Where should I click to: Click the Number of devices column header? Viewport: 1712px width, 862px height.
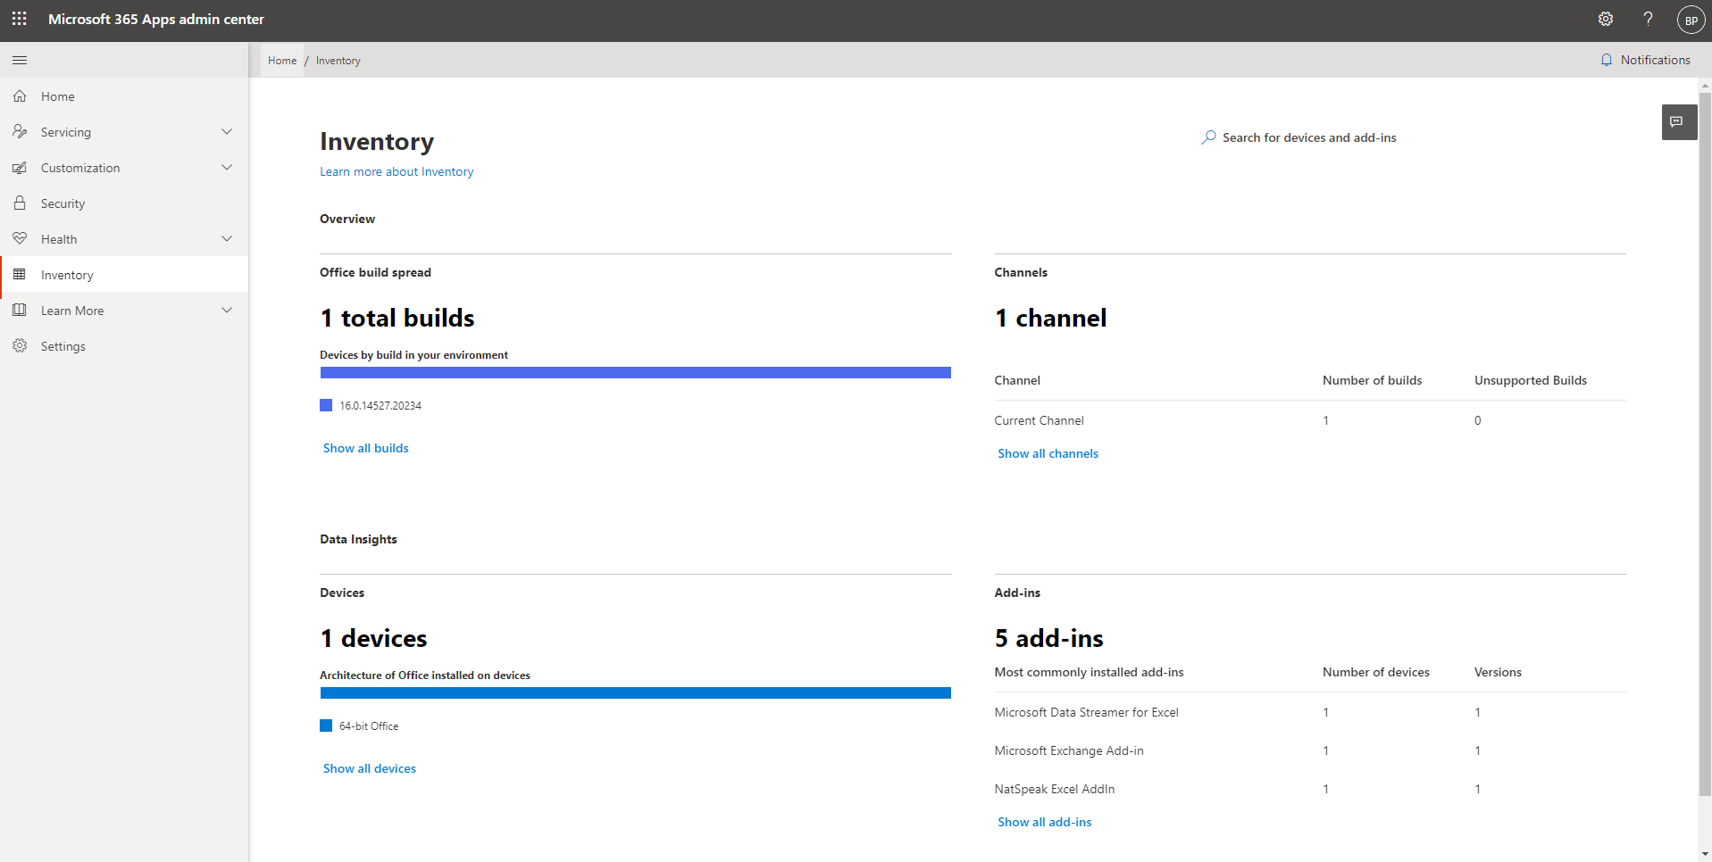[x=1375, y=672]
